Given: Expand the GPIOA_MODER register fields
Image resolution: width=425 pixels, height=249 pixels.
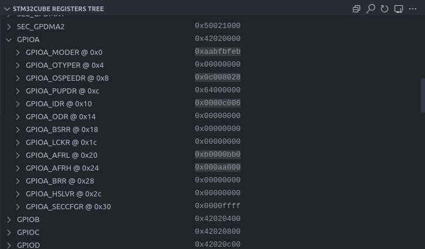Looking at the screenshot, I should (18, 53).
